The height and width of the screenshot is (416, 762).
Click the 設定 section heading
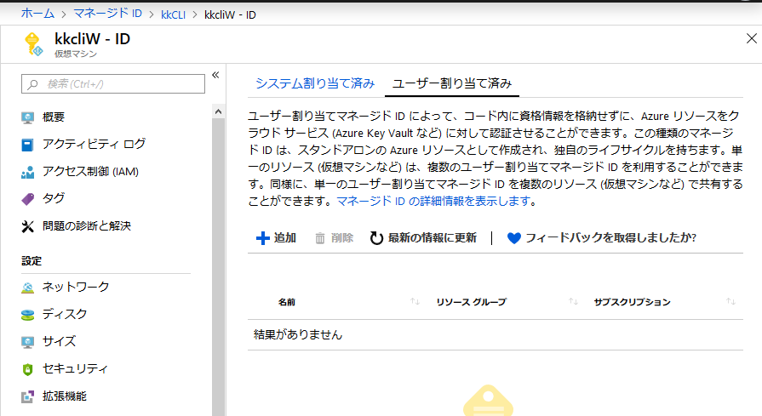point(32,261)
